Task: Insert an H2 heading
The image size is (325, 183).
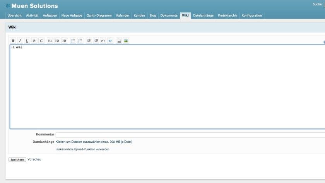Action: (x=57, y=41)
